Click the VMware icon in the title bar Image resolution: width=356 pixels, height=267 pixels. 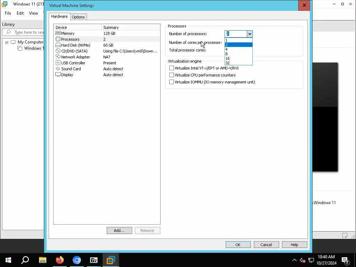click(x=5, y=4)
